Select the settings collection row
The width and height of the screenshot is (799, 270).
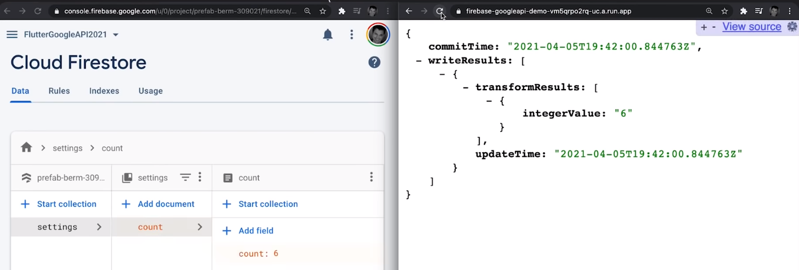[x=61, y=227]
